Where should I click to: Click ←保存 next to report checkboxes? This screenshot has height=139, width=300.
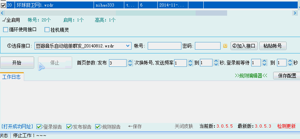135,126
